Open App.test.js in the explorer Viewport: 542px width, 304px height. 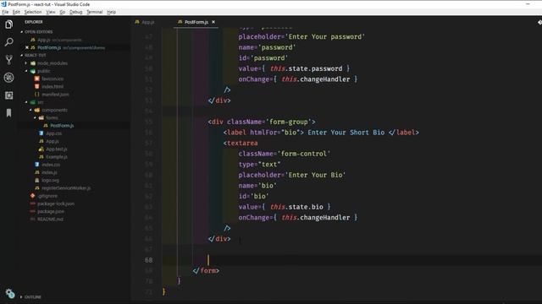pyautogui.click(x=57, y=149)
